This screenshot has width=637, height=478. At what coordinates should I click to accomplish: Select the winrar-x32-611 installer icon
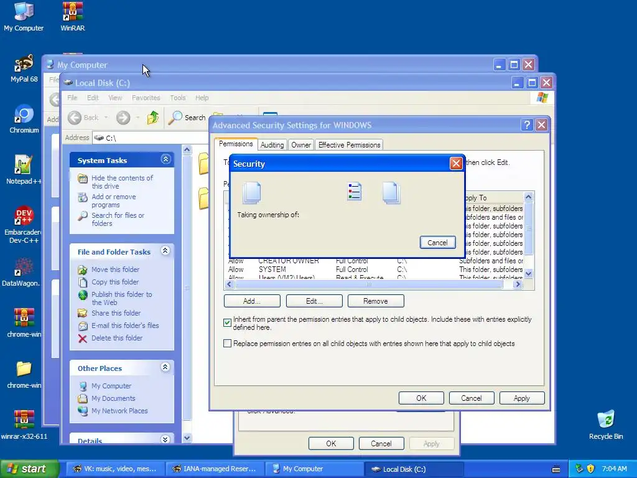(24, 425)
